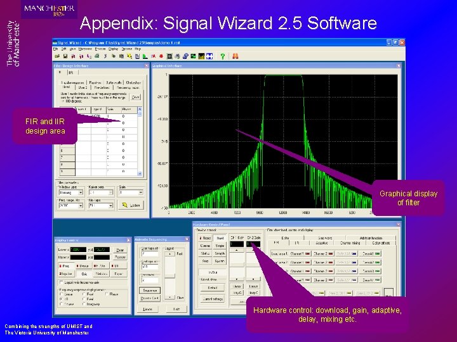
Task: Click the Statistics button in Display Control
Action: 101,274
